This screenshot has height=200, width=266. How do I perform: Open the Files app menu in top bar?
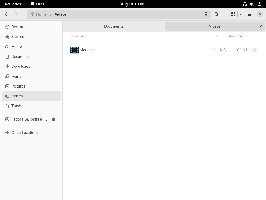(37, 4)
